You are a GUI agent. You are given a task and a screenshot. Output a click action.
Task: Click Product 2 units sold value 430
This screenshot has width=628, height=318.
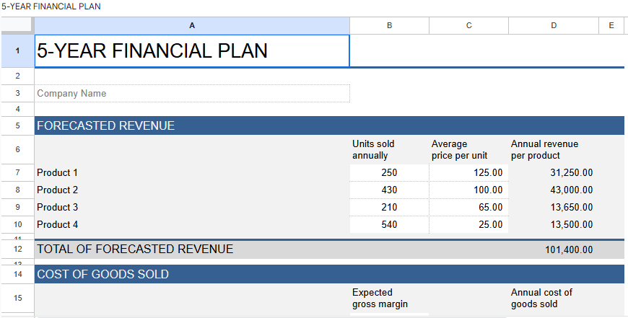coord(389,190)
